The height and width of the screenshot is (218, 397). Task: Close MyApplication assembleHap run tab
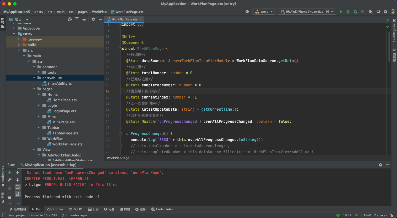(79, 165)
